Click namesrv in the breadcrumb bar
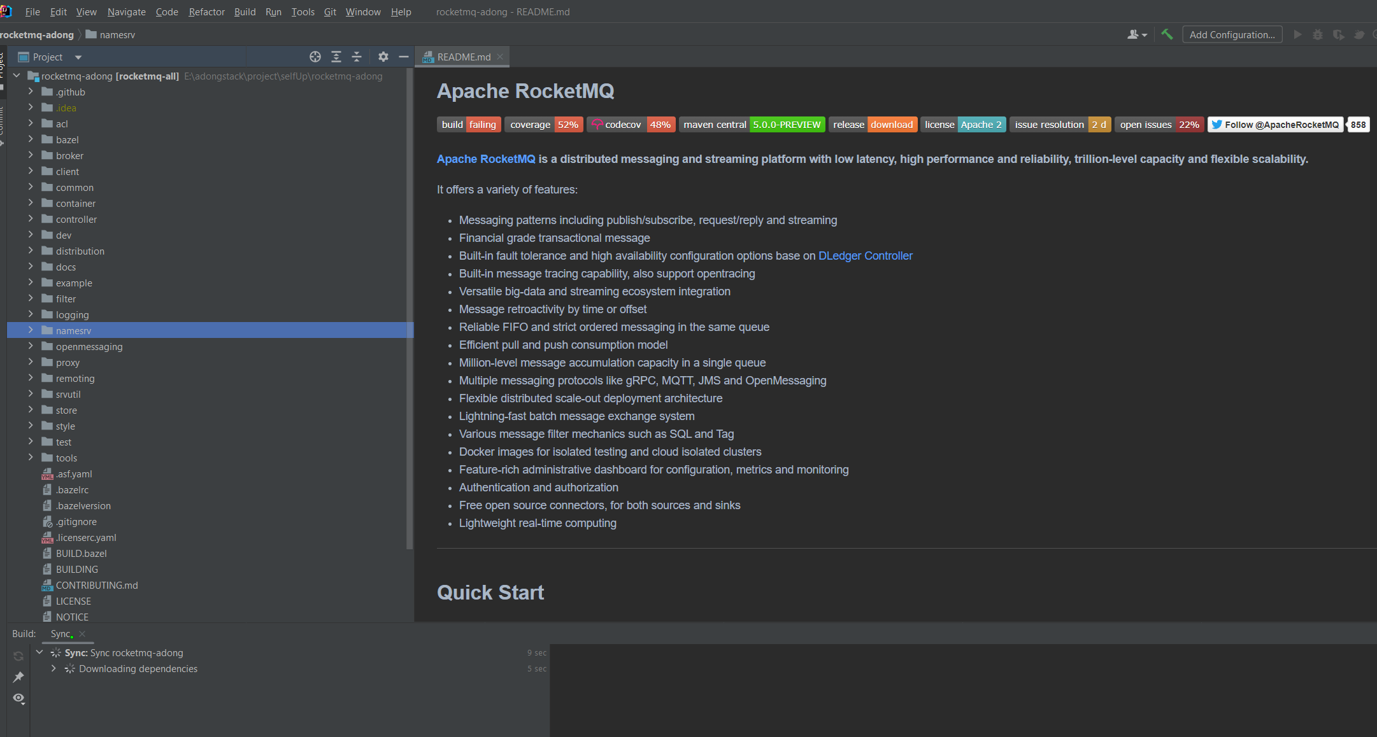Viewport: 1377px width, 737px height. [117, 34]
